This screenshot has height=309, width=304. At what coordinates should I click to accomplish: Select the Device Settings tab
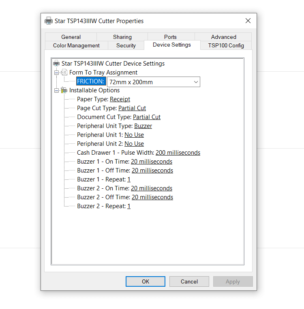(x=172, y=45)
